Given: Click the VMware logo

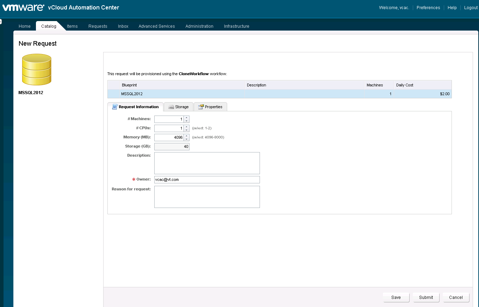Looking at the screenshot, I should click(x=23, y=7).
